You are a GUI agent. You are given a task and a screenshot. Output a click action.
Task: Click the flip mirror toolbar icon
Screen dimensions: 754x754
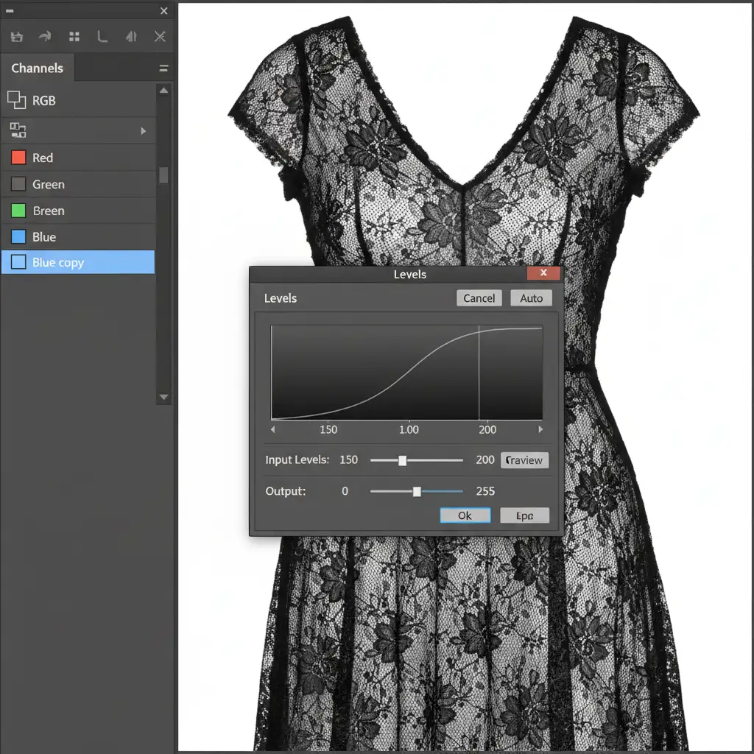click(131, 36)
